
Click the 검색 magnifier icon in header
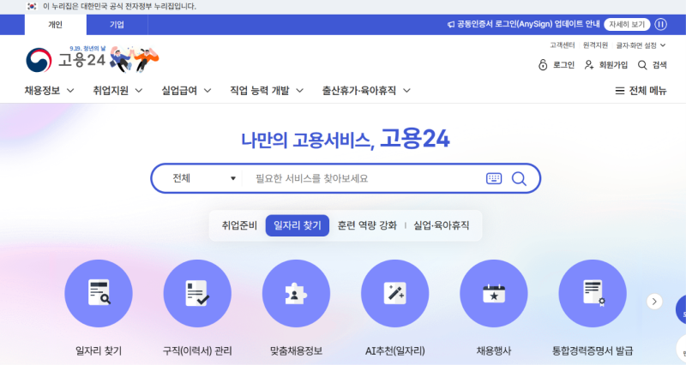641,65
